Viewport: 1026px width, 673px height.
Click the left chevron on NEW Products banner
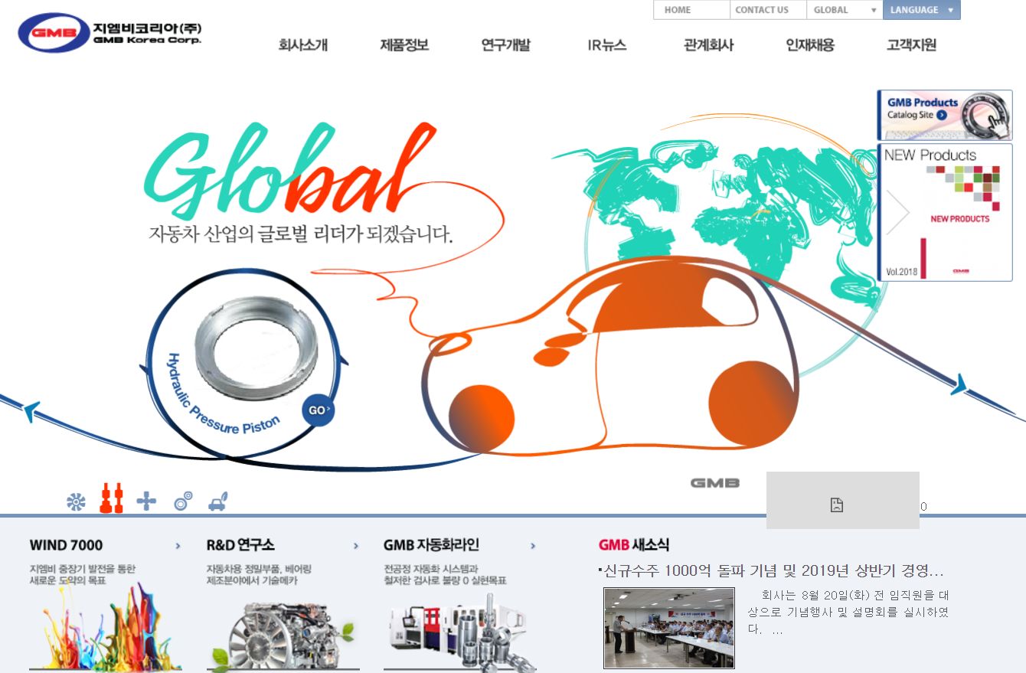tap(897, 211)
